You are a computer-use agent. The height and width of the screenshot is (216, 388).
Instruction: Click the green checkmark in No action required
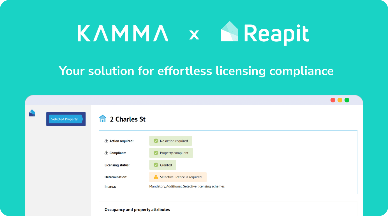[x=156, y=141]
